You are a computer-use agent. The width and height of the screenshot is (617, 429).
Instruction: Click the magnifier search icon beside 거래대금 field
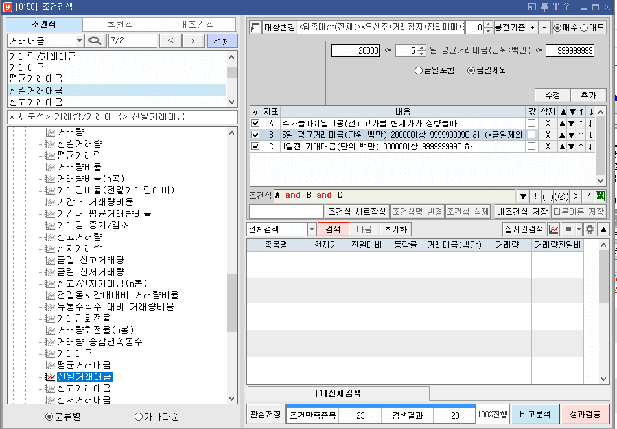(x=95, y=41)
